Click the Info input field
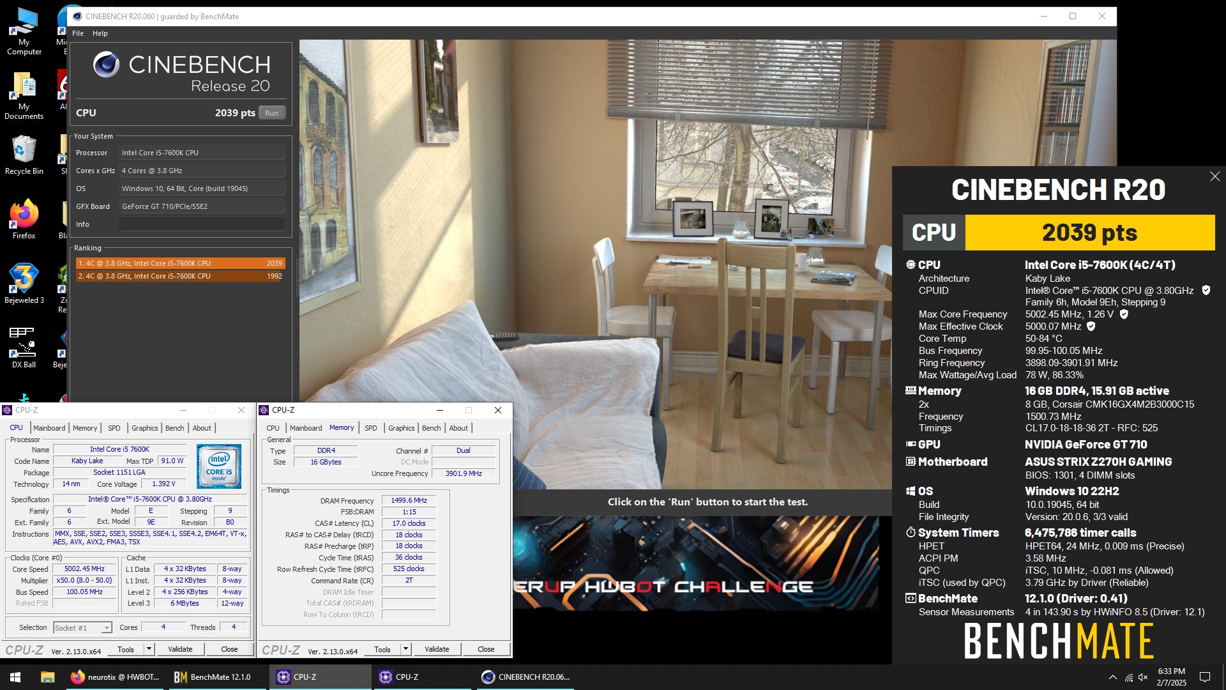The width and height of the screenshot is (1226, 690). 202,224
